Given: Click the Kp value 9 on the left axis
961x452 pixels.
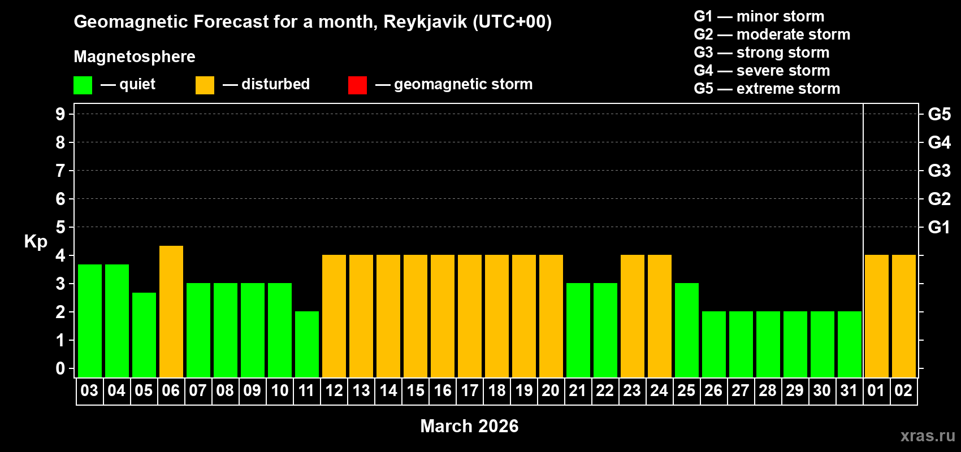Looking at the screenshot, I should 60,114.
